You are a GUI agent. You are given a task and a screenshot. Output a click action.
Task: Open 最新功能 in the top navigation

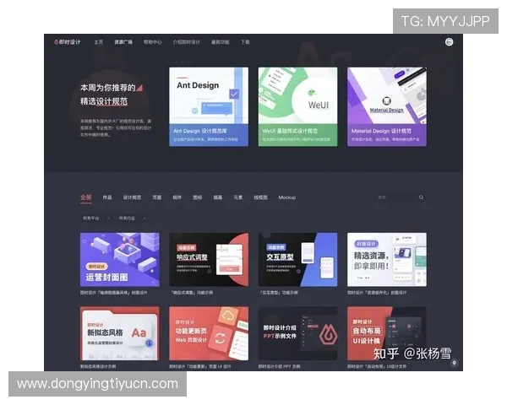click(x=221, y=42)
